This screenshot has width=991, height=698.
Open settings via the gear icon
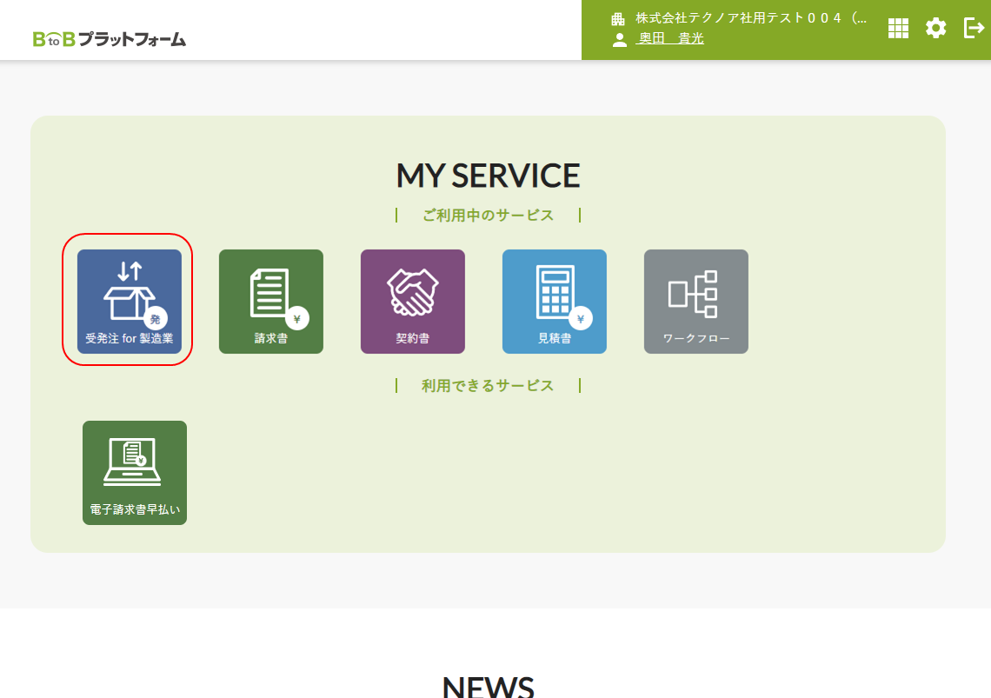coord(935,29)
